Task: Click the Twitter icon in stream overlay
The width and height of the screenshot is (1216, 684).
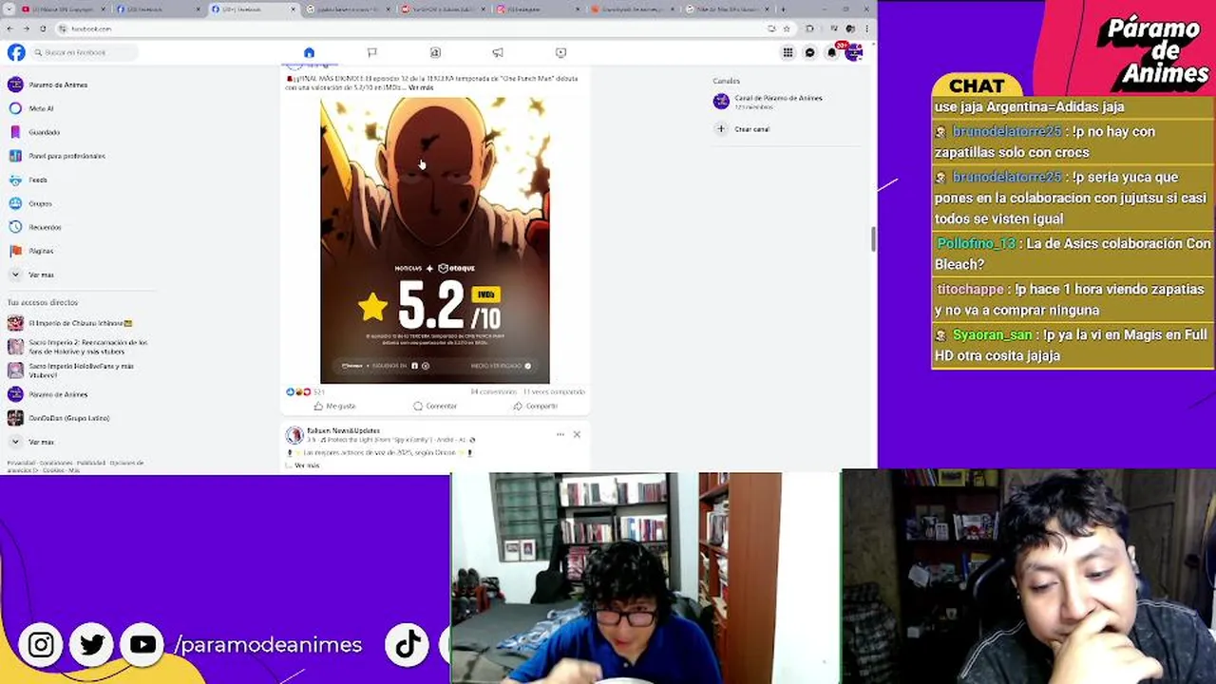Action: tap(92, 645)
